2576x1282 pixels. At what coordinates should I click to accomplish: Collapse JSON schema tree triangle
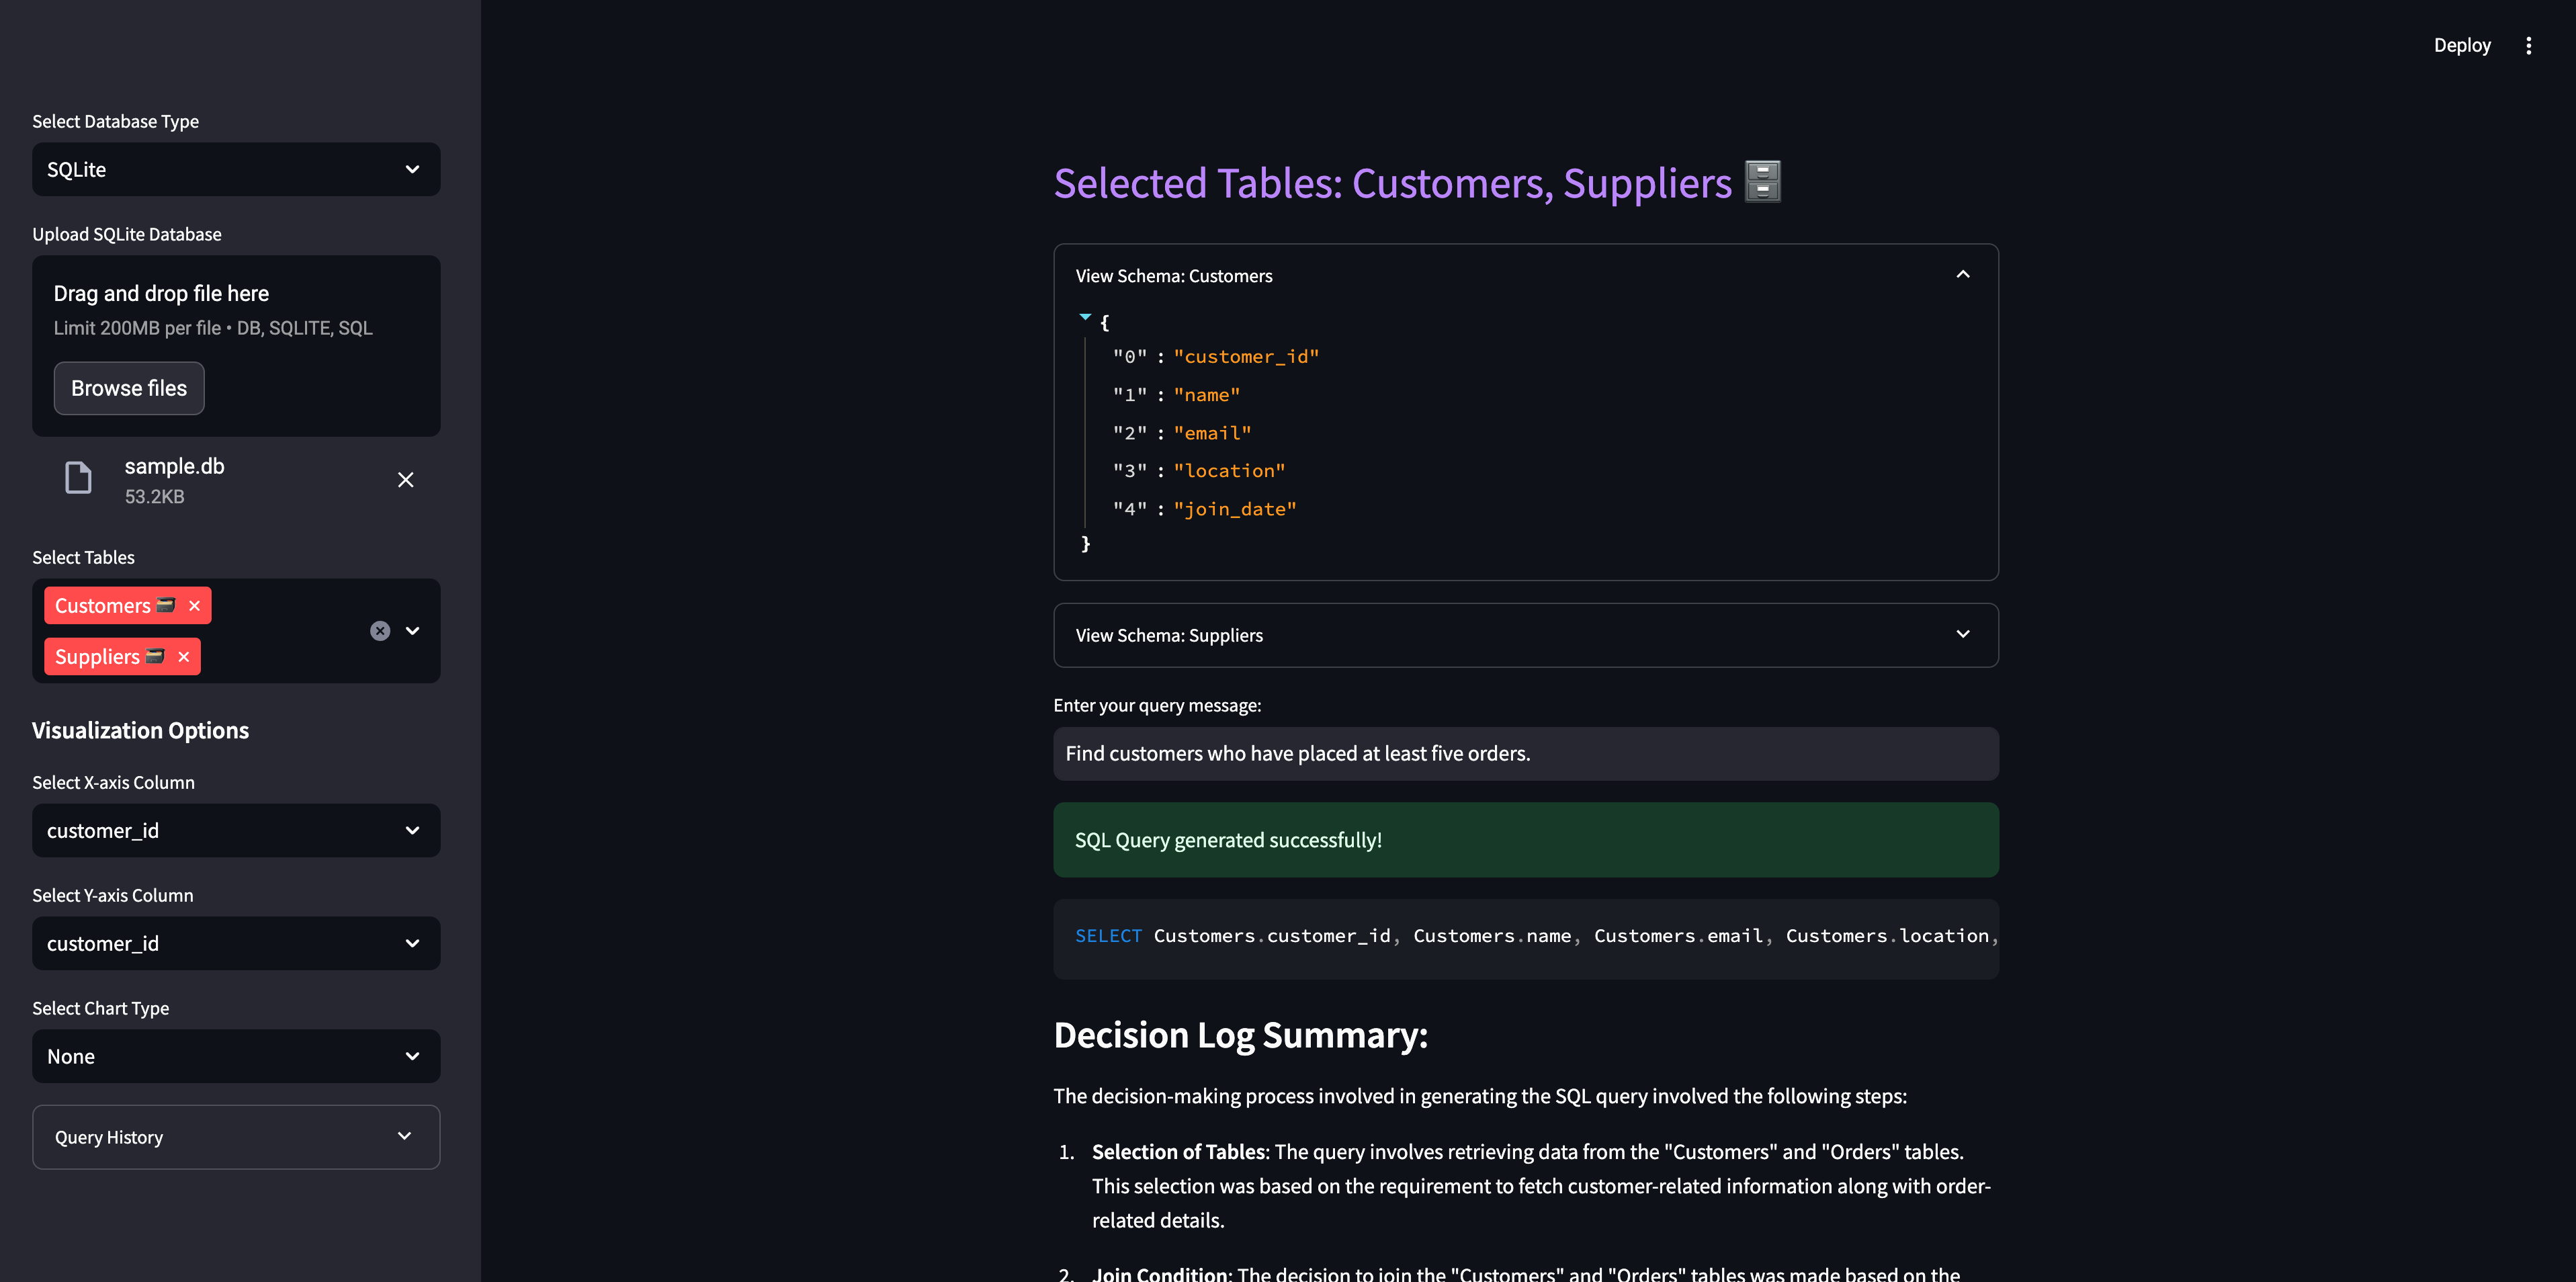(x=1085, y=317)
